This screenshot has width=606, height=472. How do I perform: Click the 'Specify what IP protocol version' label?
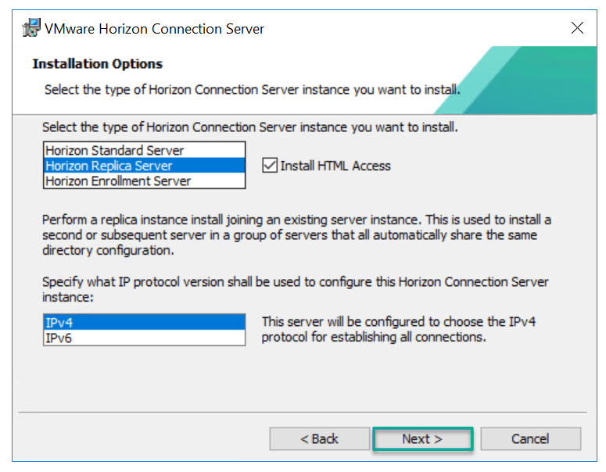pyautogui.click(x=296, y=289)
